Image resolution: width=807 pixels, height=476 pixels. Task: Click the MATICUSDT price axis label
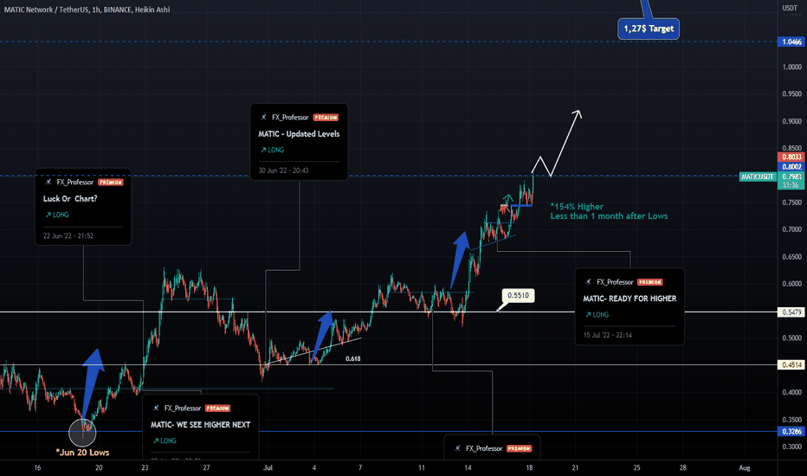tap(758, 177)
